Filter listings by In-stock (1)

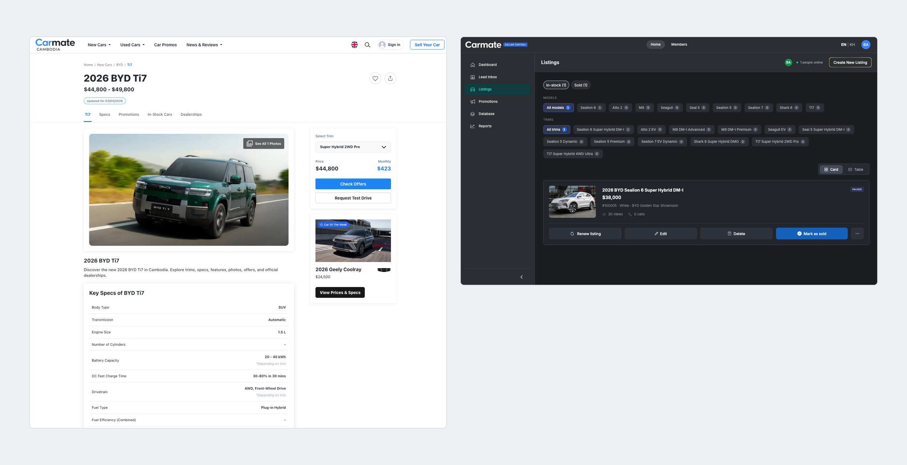[556, 85]
